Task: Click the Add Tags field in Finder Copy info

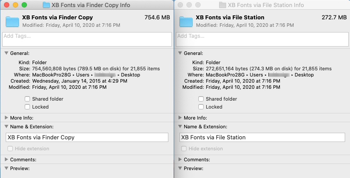Action: [x=87, y=39]
